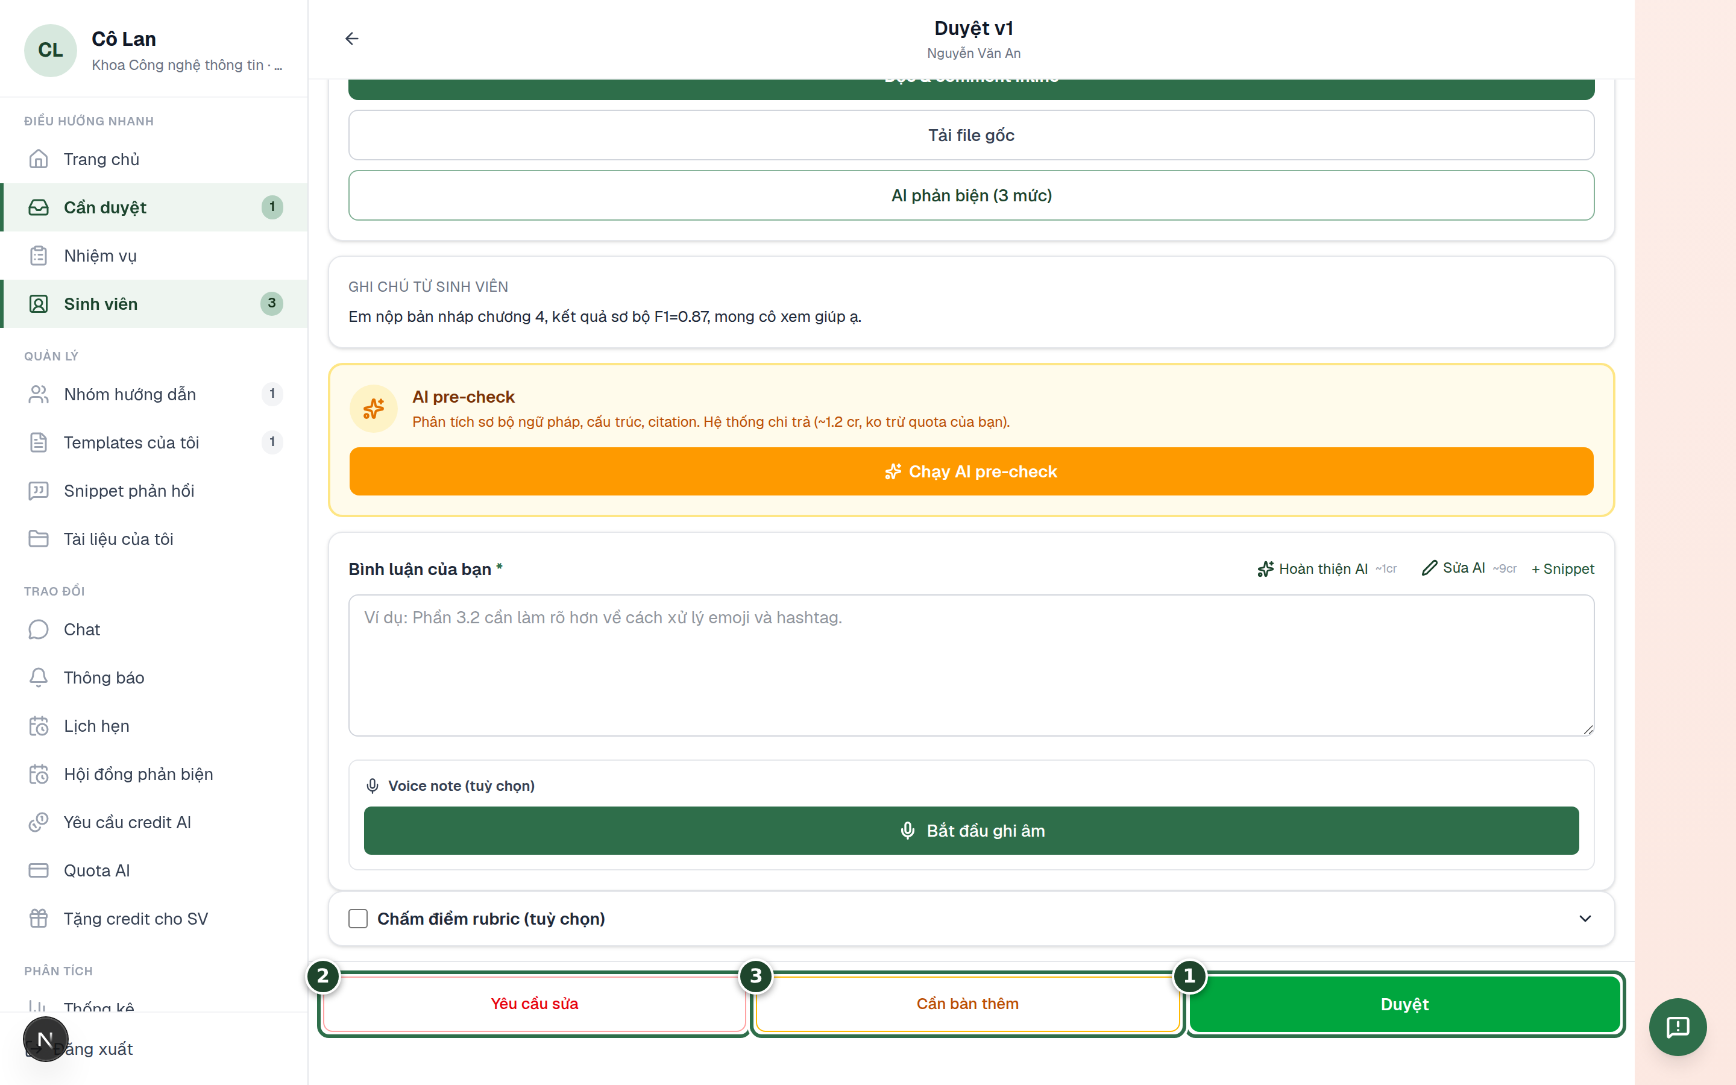The image size is (1736, 1085).
Task: Click the folder icon beside Tài liệu của tôi
Action: [x=39, y=538]
